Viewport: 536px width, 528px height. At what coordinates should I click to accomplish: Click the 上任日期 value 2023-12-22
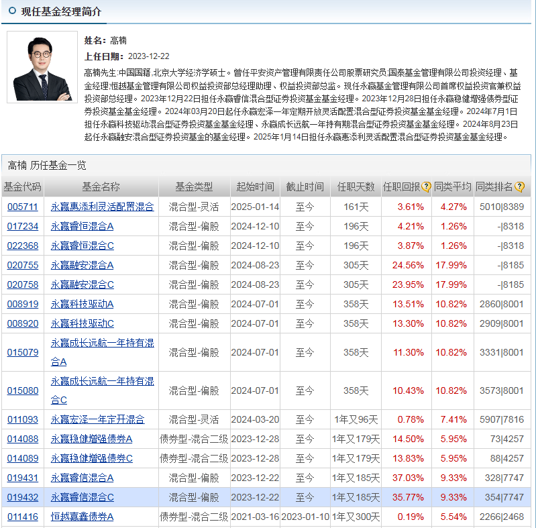(149, 56)
